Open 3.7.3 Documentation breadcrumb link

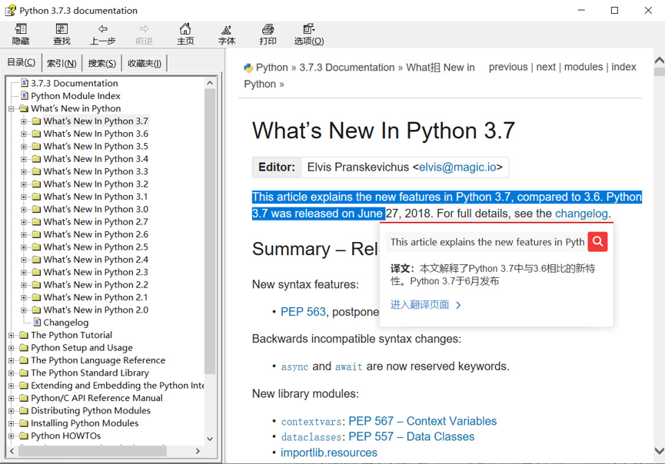coord(347,68)
